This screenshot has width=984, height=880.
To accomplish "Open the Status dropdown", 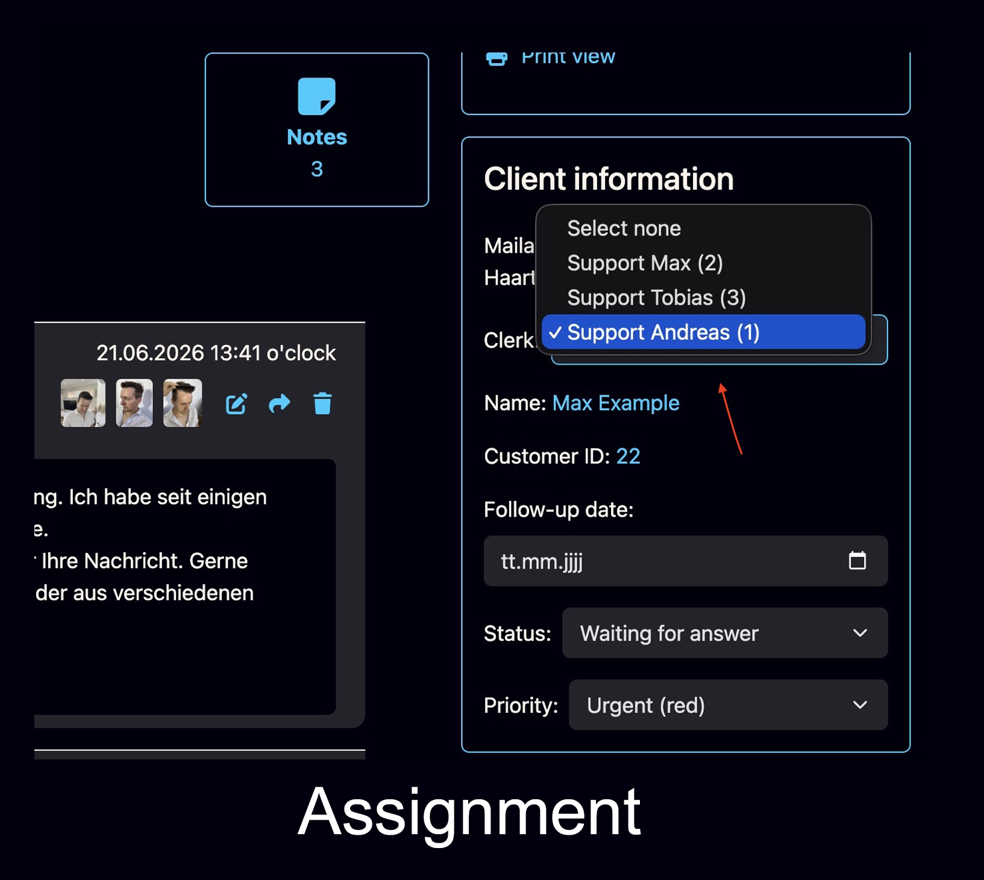I will click(725, 633).
